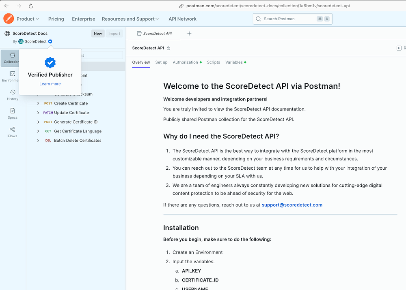Click the run icon at top right
Image resolution: width=406 pixels, height=290 pixels.
click(x=399, y=48)
